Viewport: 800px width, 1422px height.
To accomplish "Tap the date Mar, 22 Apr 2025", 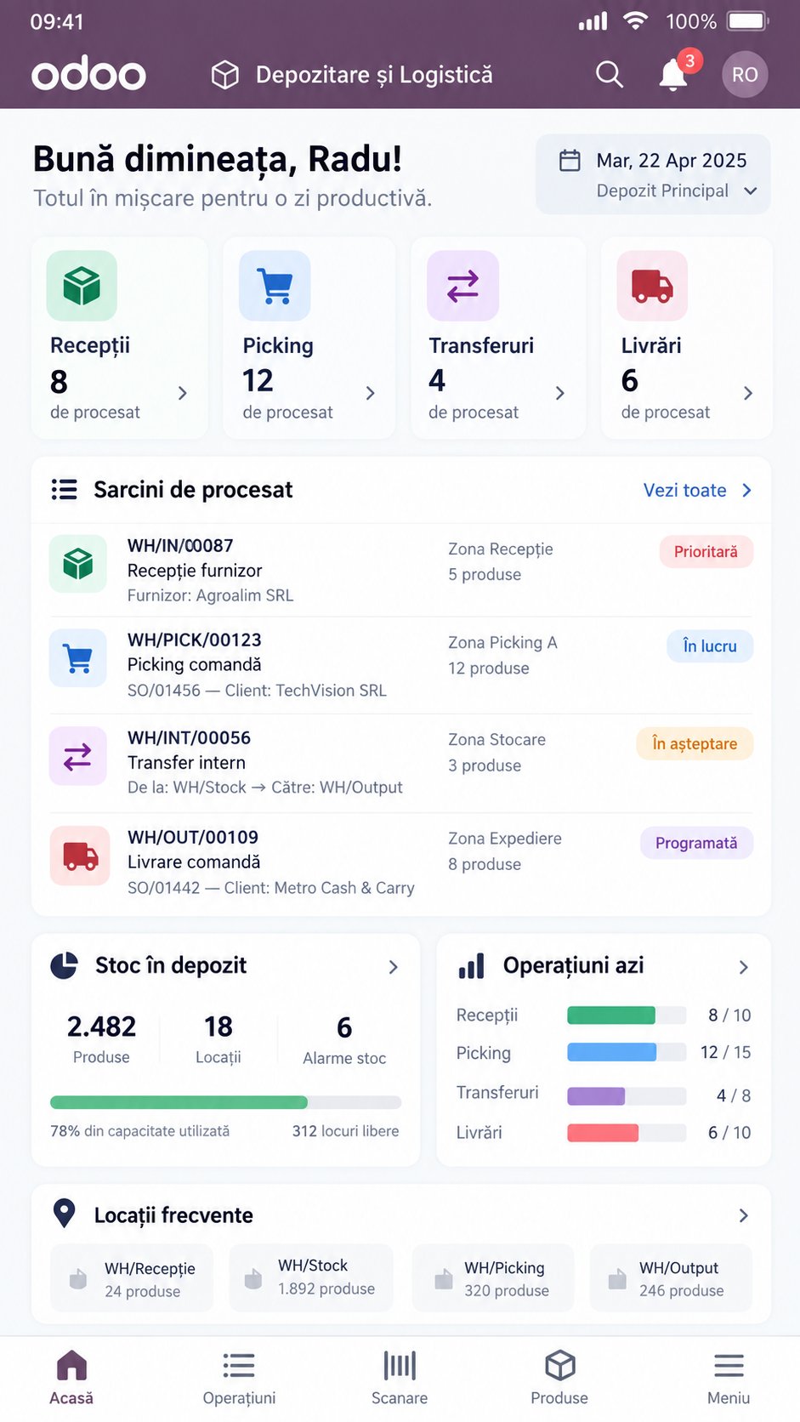I will pyautogui.click(x=672, y=161).
